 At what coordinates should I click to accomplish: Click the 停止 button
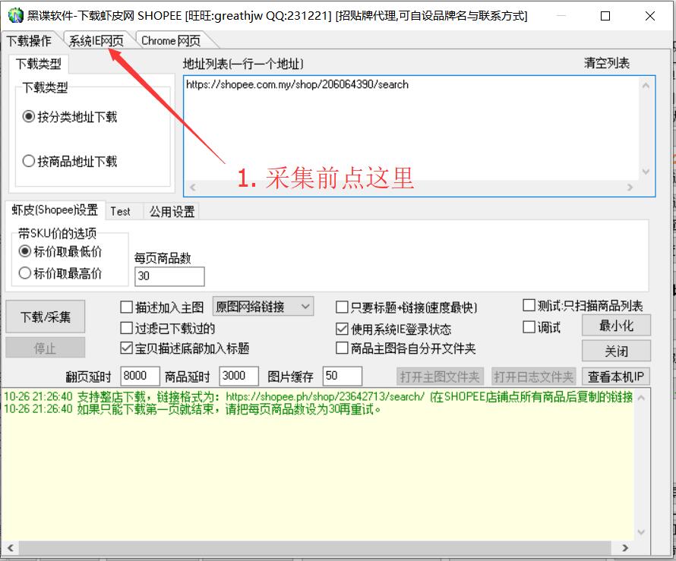[x=46, y=348]
